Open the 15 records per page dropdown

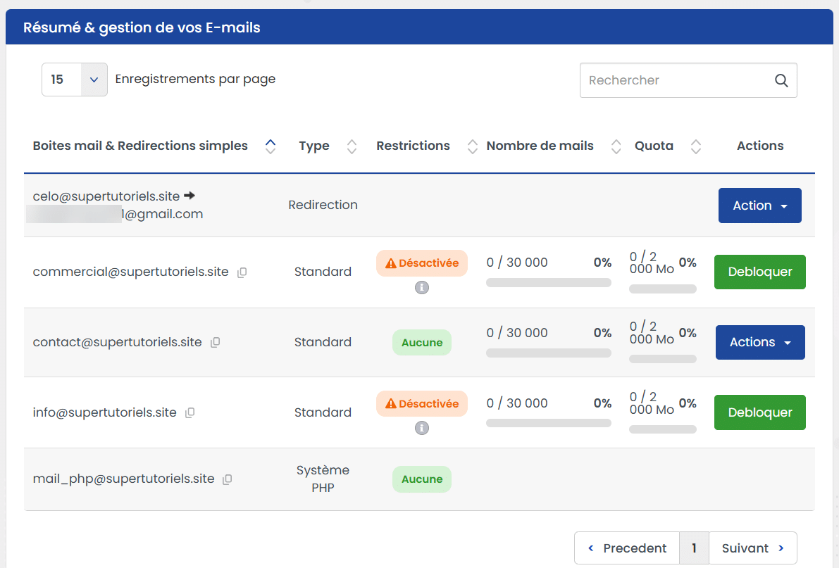75,80
